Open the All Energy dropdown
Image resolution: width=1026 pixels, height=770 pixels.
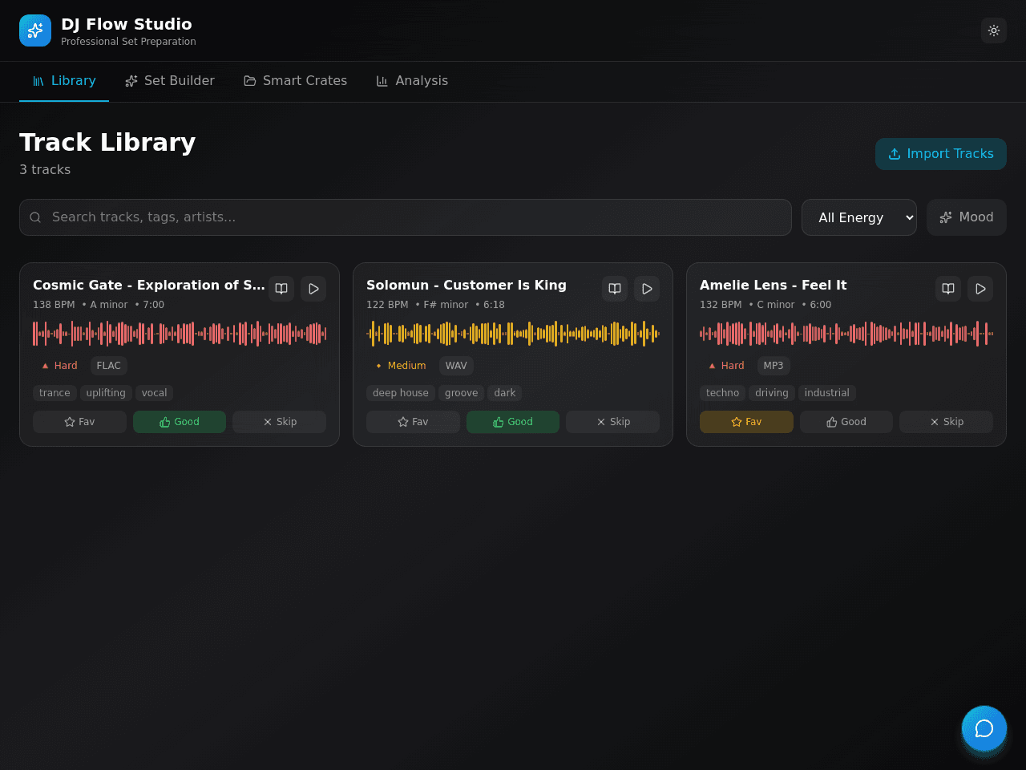tap(859, 217)
